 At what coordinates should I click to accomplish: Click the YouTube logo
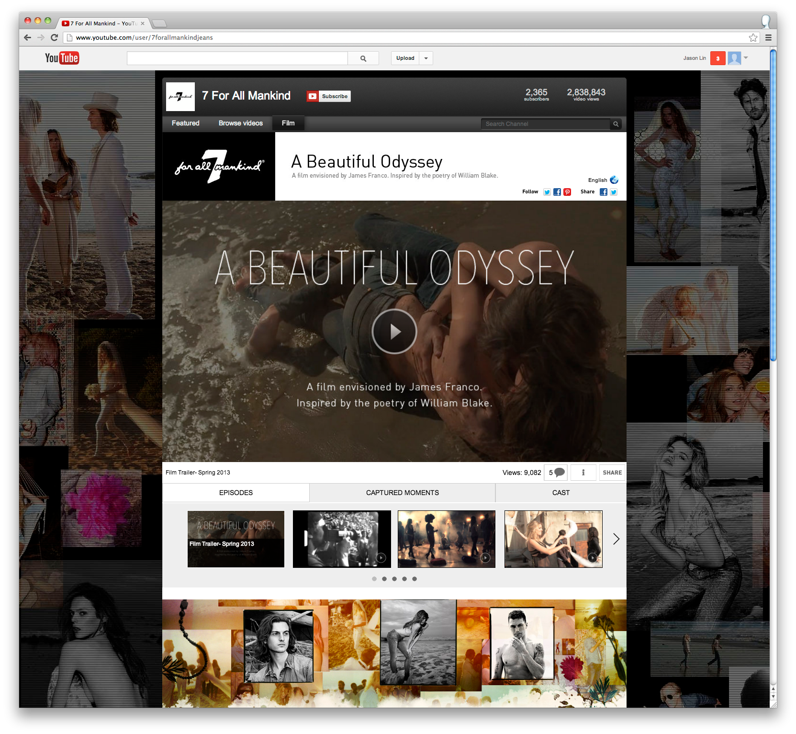pos(62,58)
